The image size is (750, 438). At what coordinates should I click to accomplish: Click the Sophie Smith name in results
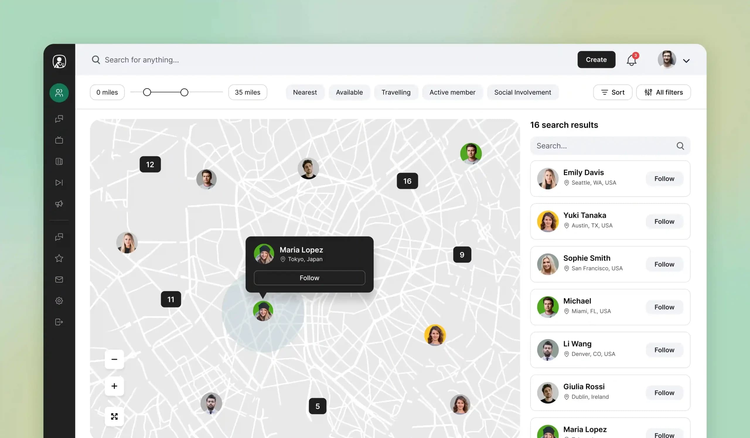(x=587, y=258)
